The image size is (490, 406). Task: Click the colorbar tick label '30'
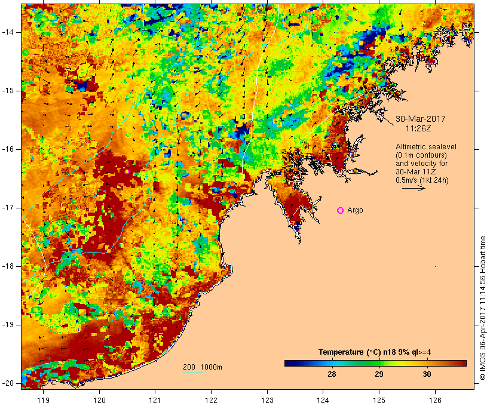point(427,374)
